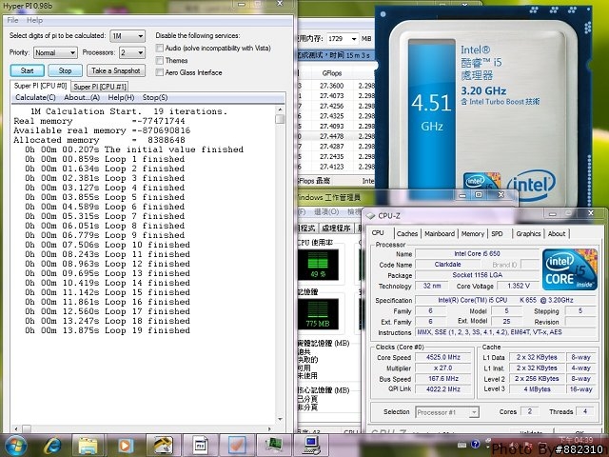Disable the Audio service checkbox
This screenshot has width=609, height=457.
pyautogui.click(x=159, y=49)
